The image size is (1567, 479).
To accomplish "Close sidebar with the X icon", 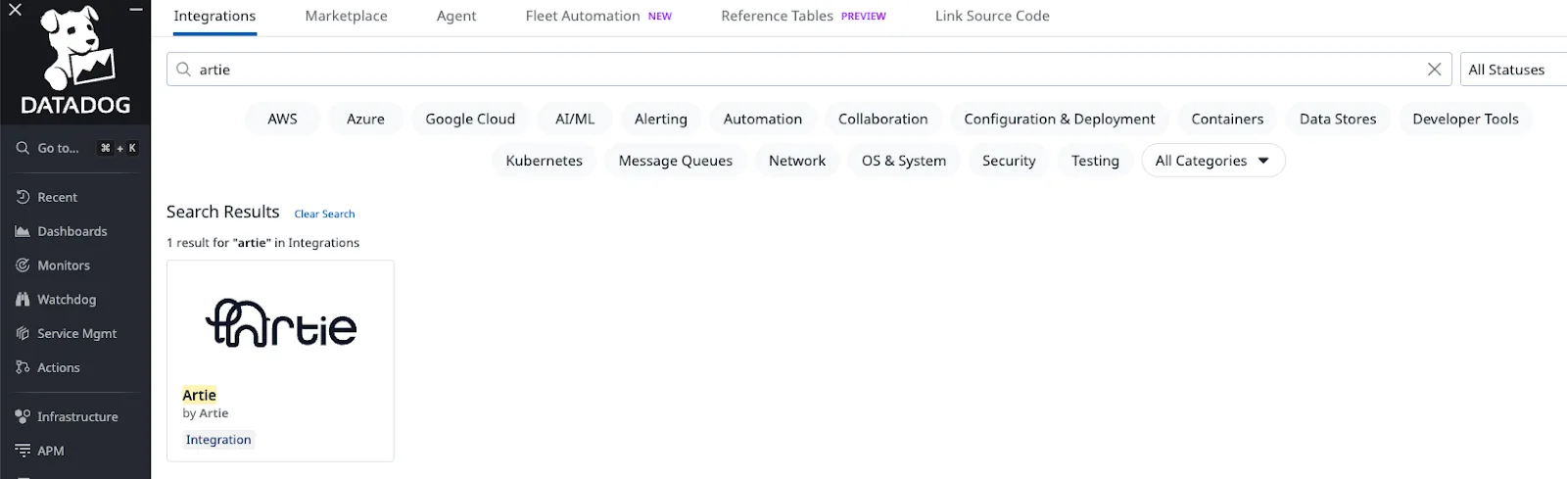I will click(15, 10).
